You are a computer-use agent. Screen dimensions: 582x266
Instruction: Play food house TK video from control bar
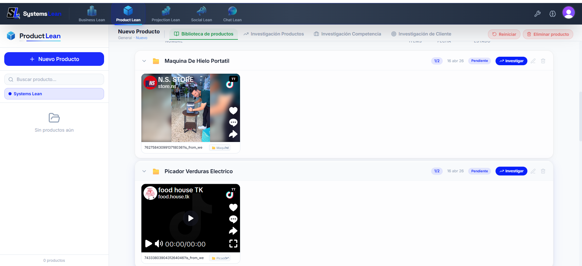coord(148,244)
